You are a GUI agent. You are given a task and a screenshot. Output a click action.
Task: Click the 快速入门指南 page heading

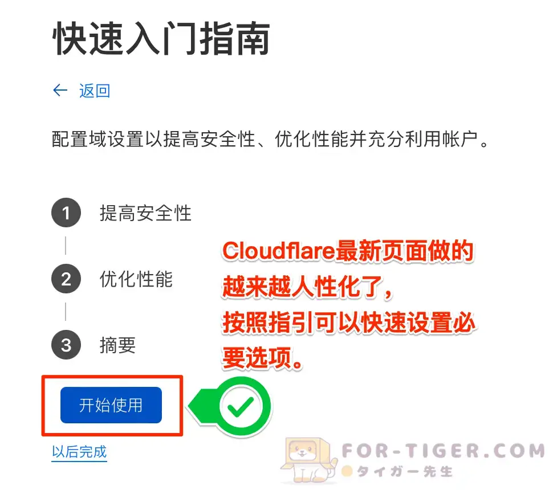[161, 38]
